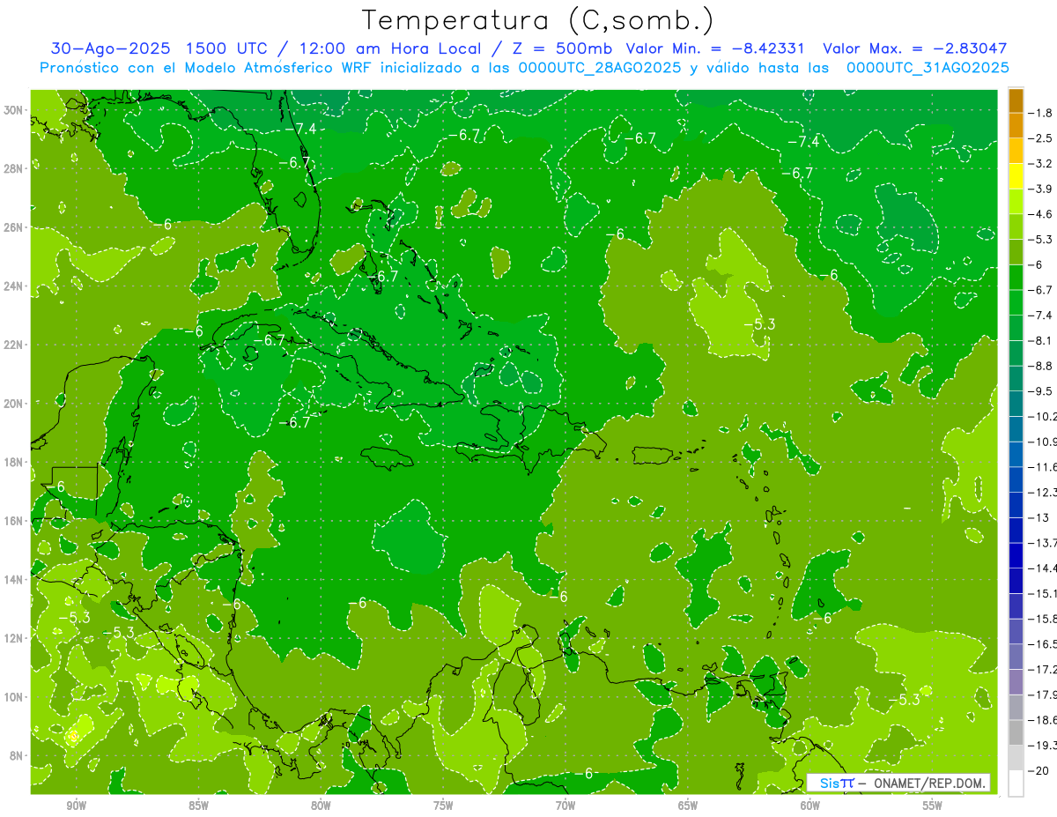Viewport: 1057px width, 817px height.
Task: Click the '-17.9' color scale label
Action: [x=1042, y=695]
